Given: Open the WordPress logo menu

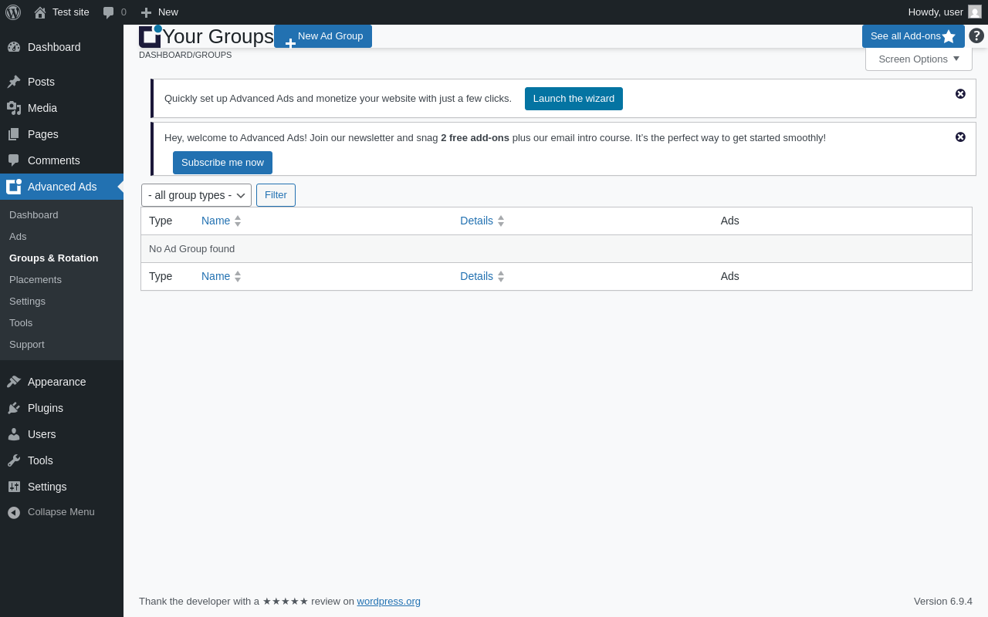Looking at the screenshot, I should pyautogui.click(x=13, y=12).
